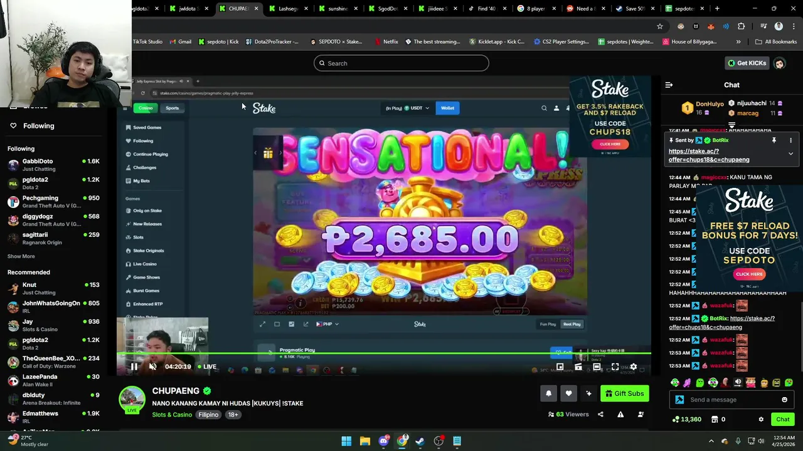
Task: Show hidden system tray icons
Action: [711, 441]
